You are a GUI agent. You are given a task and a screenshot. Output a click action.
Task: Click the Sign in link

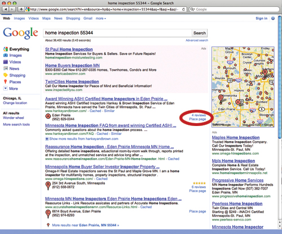point(261,19)
